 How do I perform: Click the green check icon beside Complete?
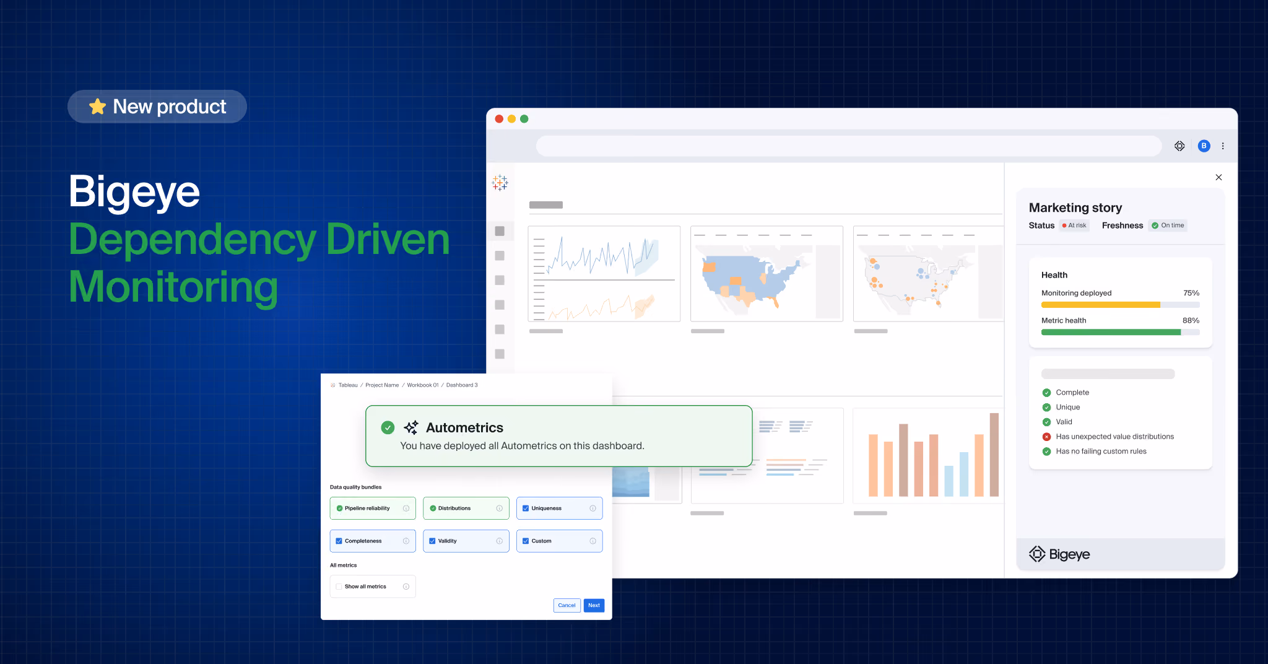point(1046,393)
